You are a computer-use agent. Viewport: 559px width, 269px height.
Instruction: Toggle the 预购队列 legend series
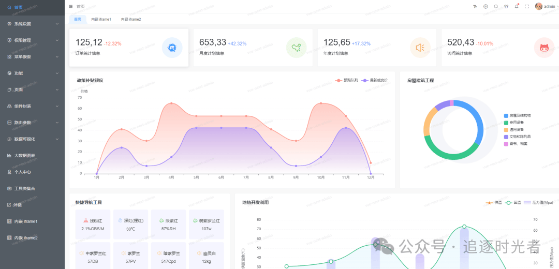pyautogui.click(x=347, y=80)
